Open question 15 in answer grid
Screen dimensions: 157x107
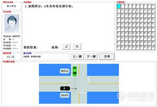[134, 11]
